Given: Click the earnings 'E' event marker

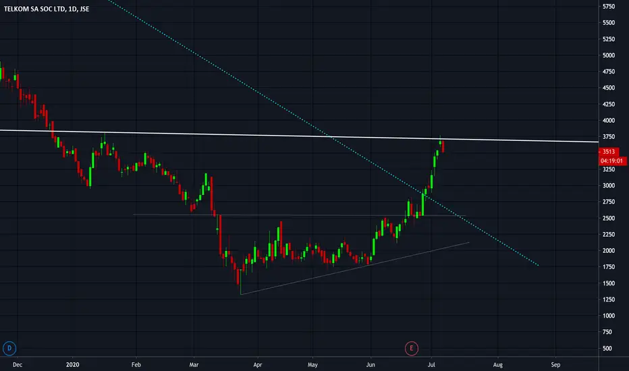Looking at the screenshot, I should [411, 348].
